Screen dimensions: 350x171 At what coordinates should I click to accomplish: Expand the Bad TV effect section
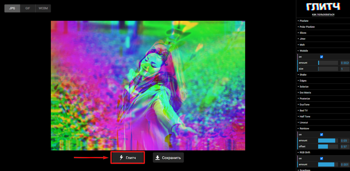pos(303,110)
